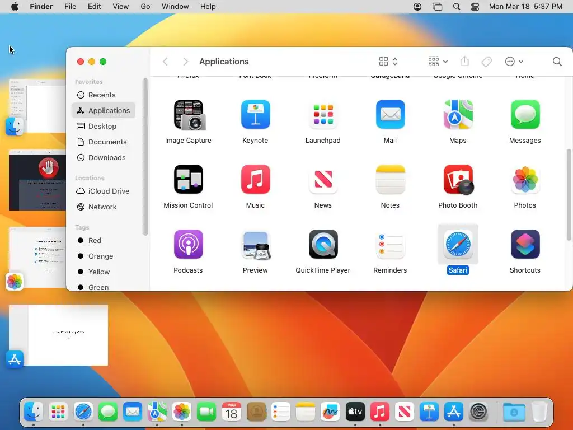This screenshot has width=573, height=430.
Task: Open Control Center in menu bar
Action: (475, 7)
